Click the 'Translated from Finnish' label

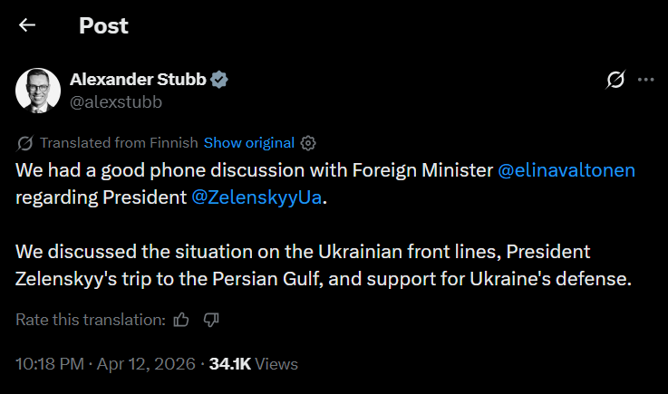pyautogui.click(x=118, y=143)
